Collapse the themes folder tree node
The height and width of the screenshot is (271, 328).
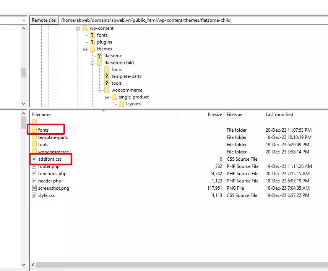pos(85,49)
